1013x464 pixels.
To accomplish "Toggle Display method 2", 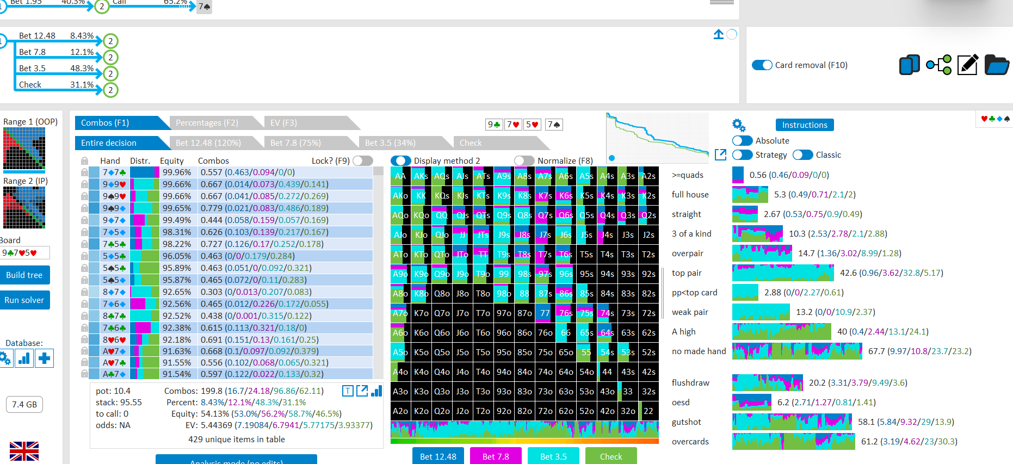I will tap(401, 160).
